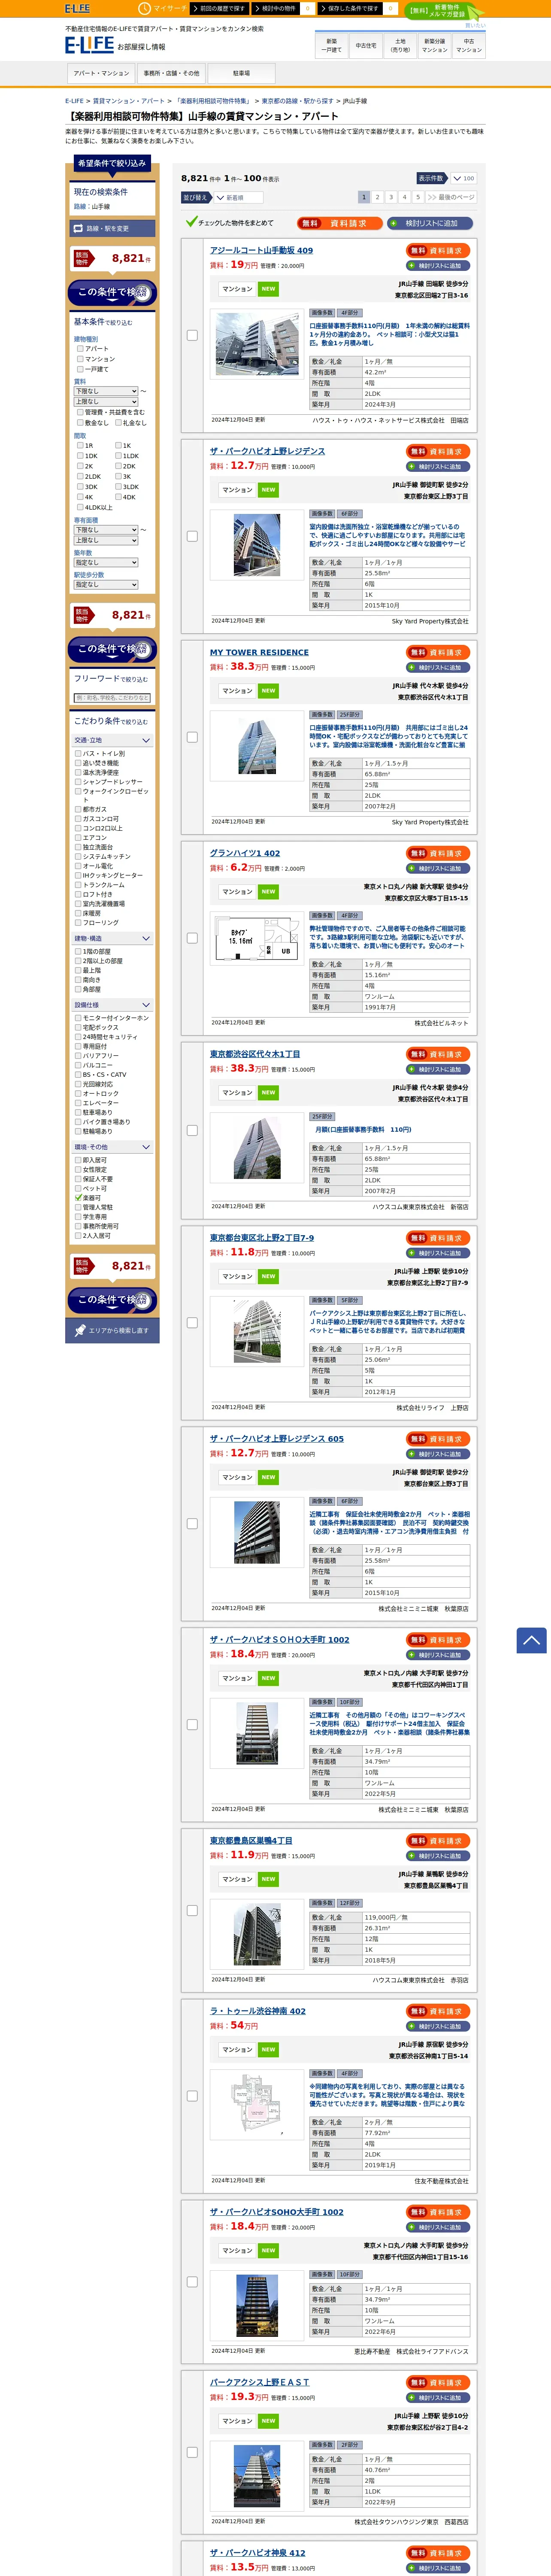Select the checkbox for グランハイツ1 402 listing
This screenshot has width=551, height=2576.
[x=192, y=938]
